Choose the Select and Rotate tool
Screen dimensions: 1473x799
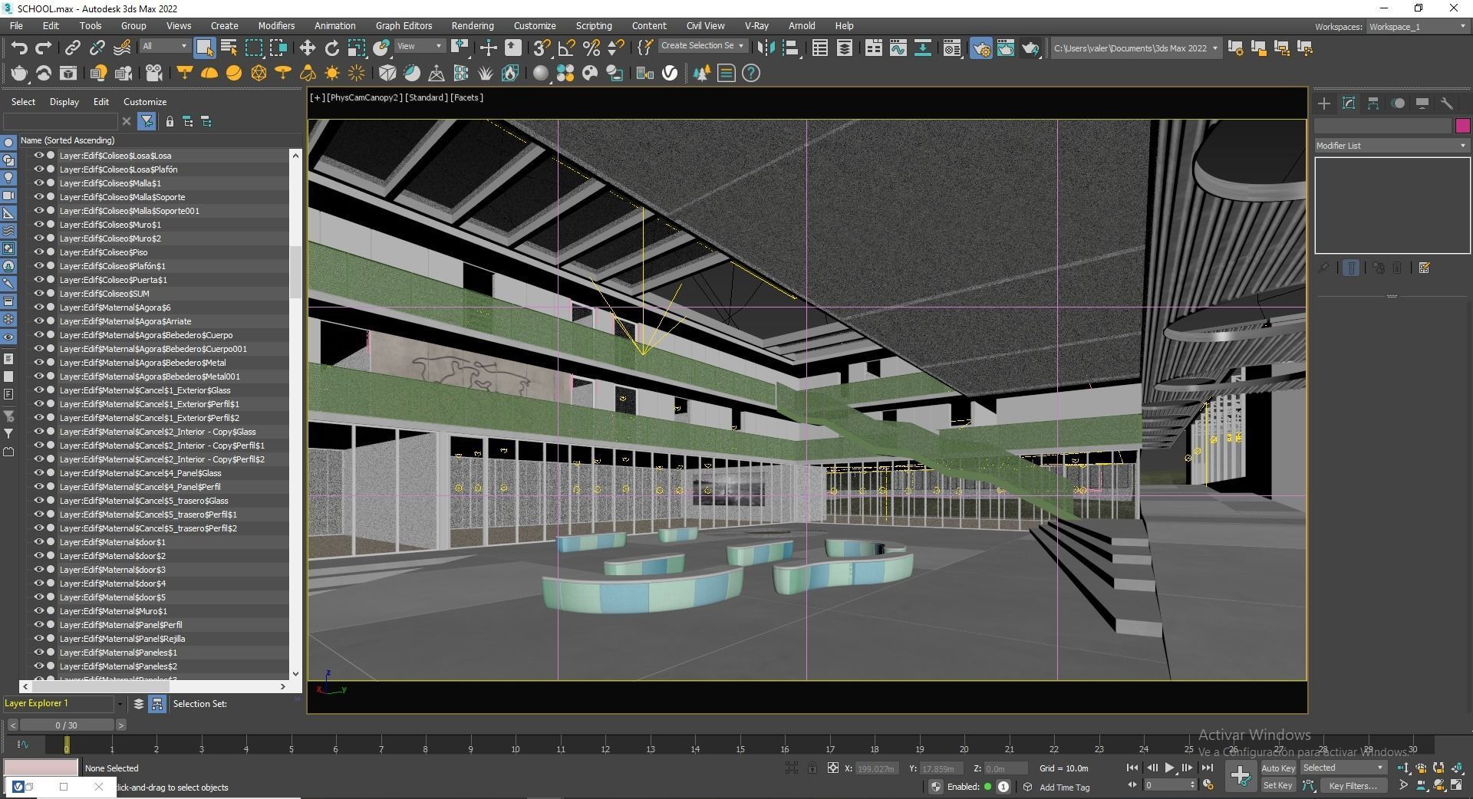click(x=331, y=48)
